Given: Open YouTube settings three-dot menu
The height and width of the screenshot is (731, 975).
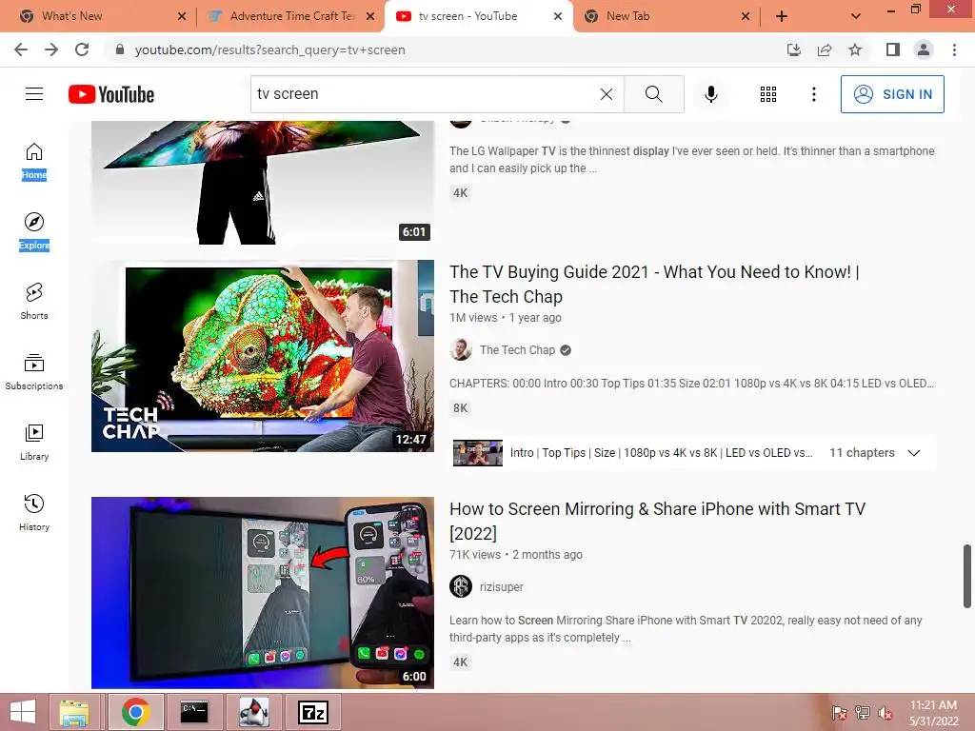Looking at the screenshot, I should [813, 94].
